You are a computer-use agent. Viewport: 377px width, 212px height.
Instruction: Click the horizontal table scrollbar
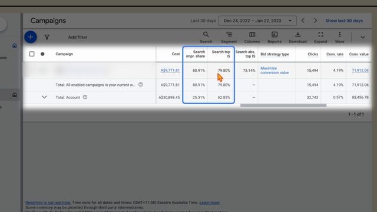click(x=283, y=105)
